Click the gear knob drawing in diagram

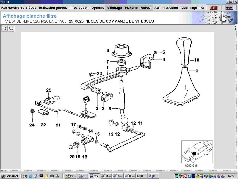coord(184,51)
